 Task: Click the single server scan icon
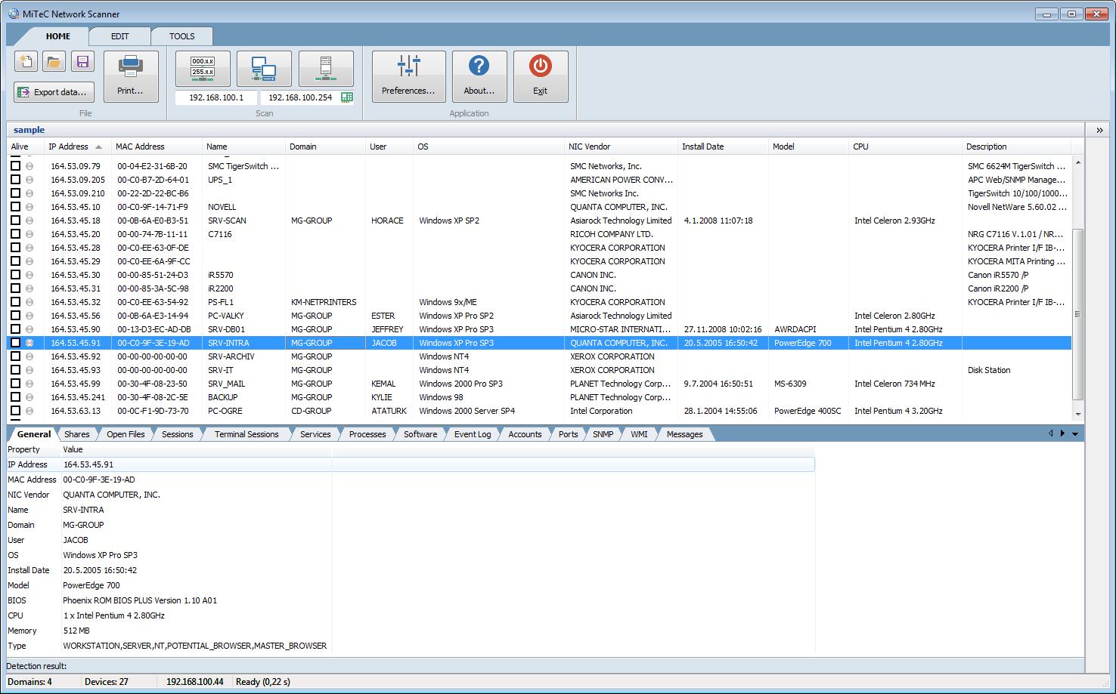coord(326,69)
